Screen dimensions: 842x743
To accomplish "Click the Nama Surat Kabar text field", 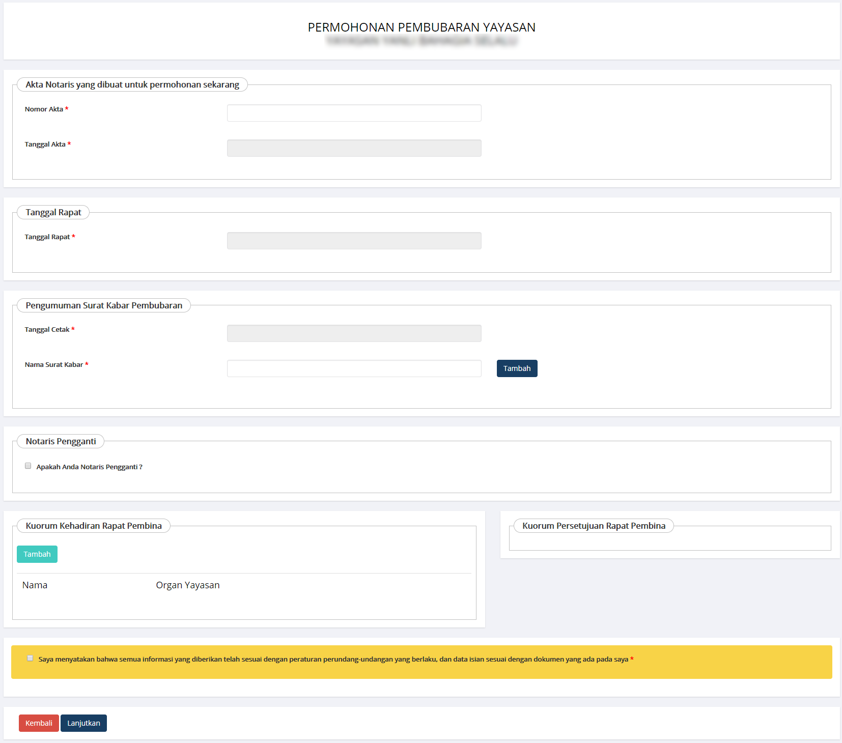I will tap(354, 368).
